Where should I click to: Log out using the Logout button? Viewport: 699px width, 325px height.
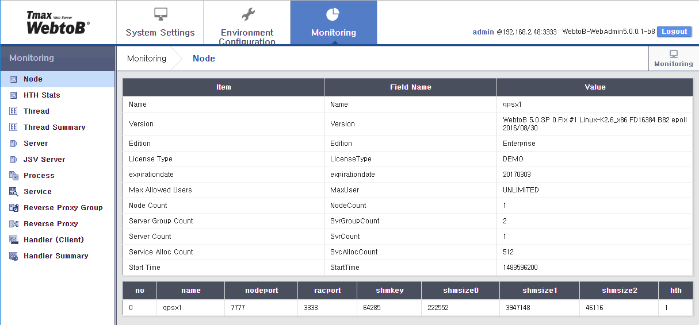pos(674,32)
